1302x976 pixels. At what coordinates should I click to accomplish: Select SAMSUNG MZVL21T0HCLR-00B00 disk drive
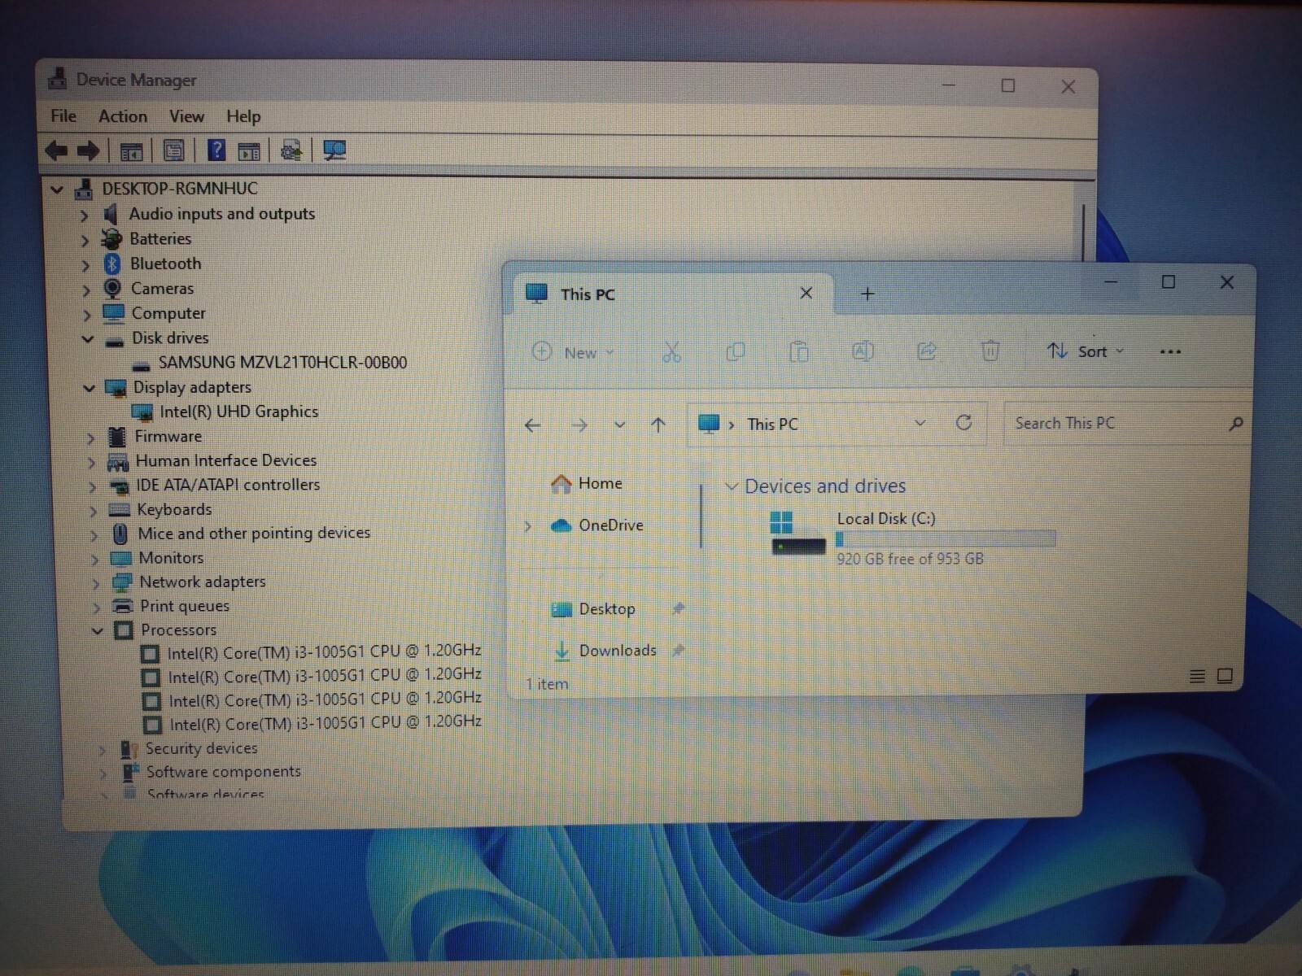point(282,363)
